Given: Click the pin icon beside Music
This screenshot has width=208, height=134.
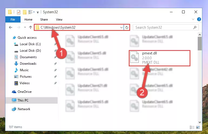Looking at the screenshot, I should 55,70.
